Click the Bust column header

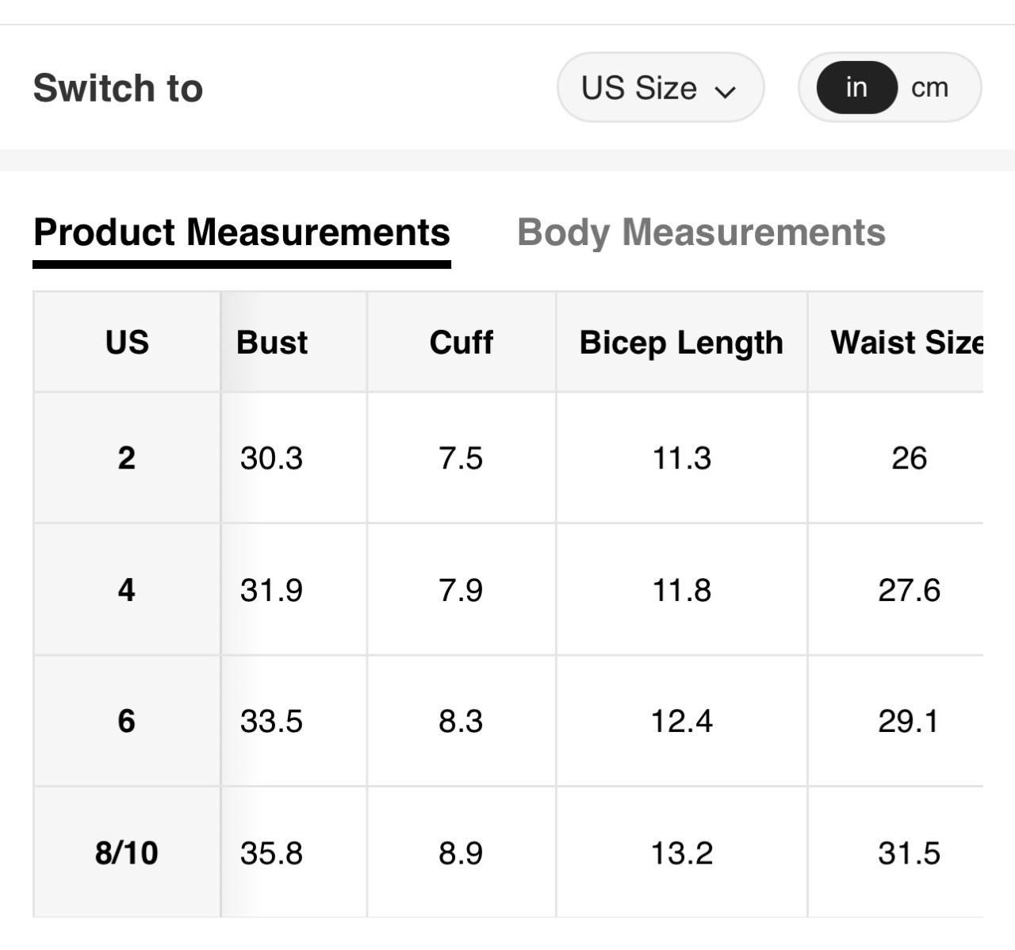pos(272,343)
